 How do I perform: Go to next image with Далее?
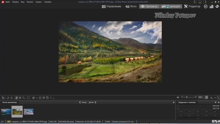click(92, 102)
